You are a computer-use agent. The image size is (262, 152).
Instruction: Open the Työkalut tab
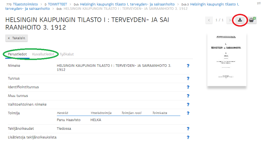pos(67,54)
